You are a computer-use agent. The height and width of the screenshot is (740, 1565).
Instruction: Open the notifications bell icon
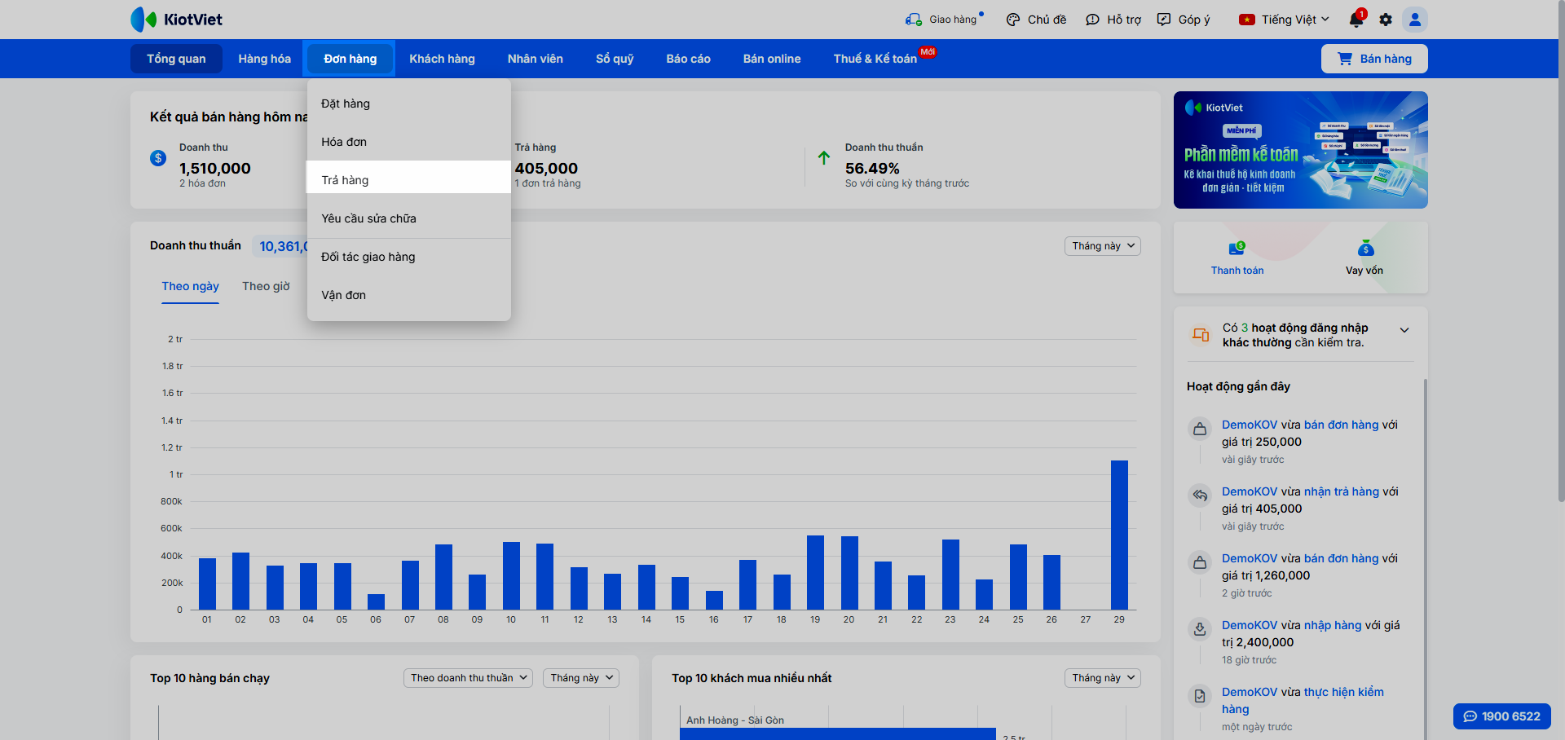[1356, 20]
